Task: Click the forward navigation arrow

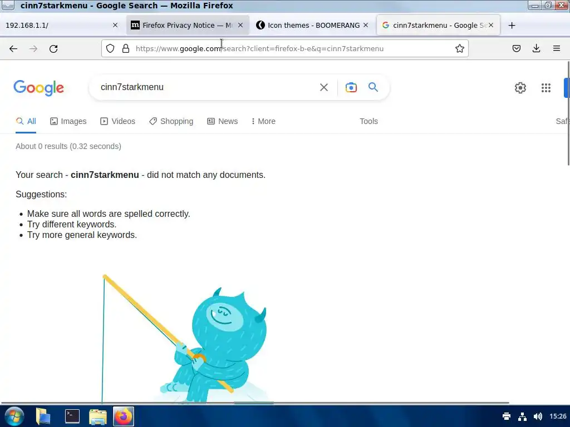Action: pos(33,49)
